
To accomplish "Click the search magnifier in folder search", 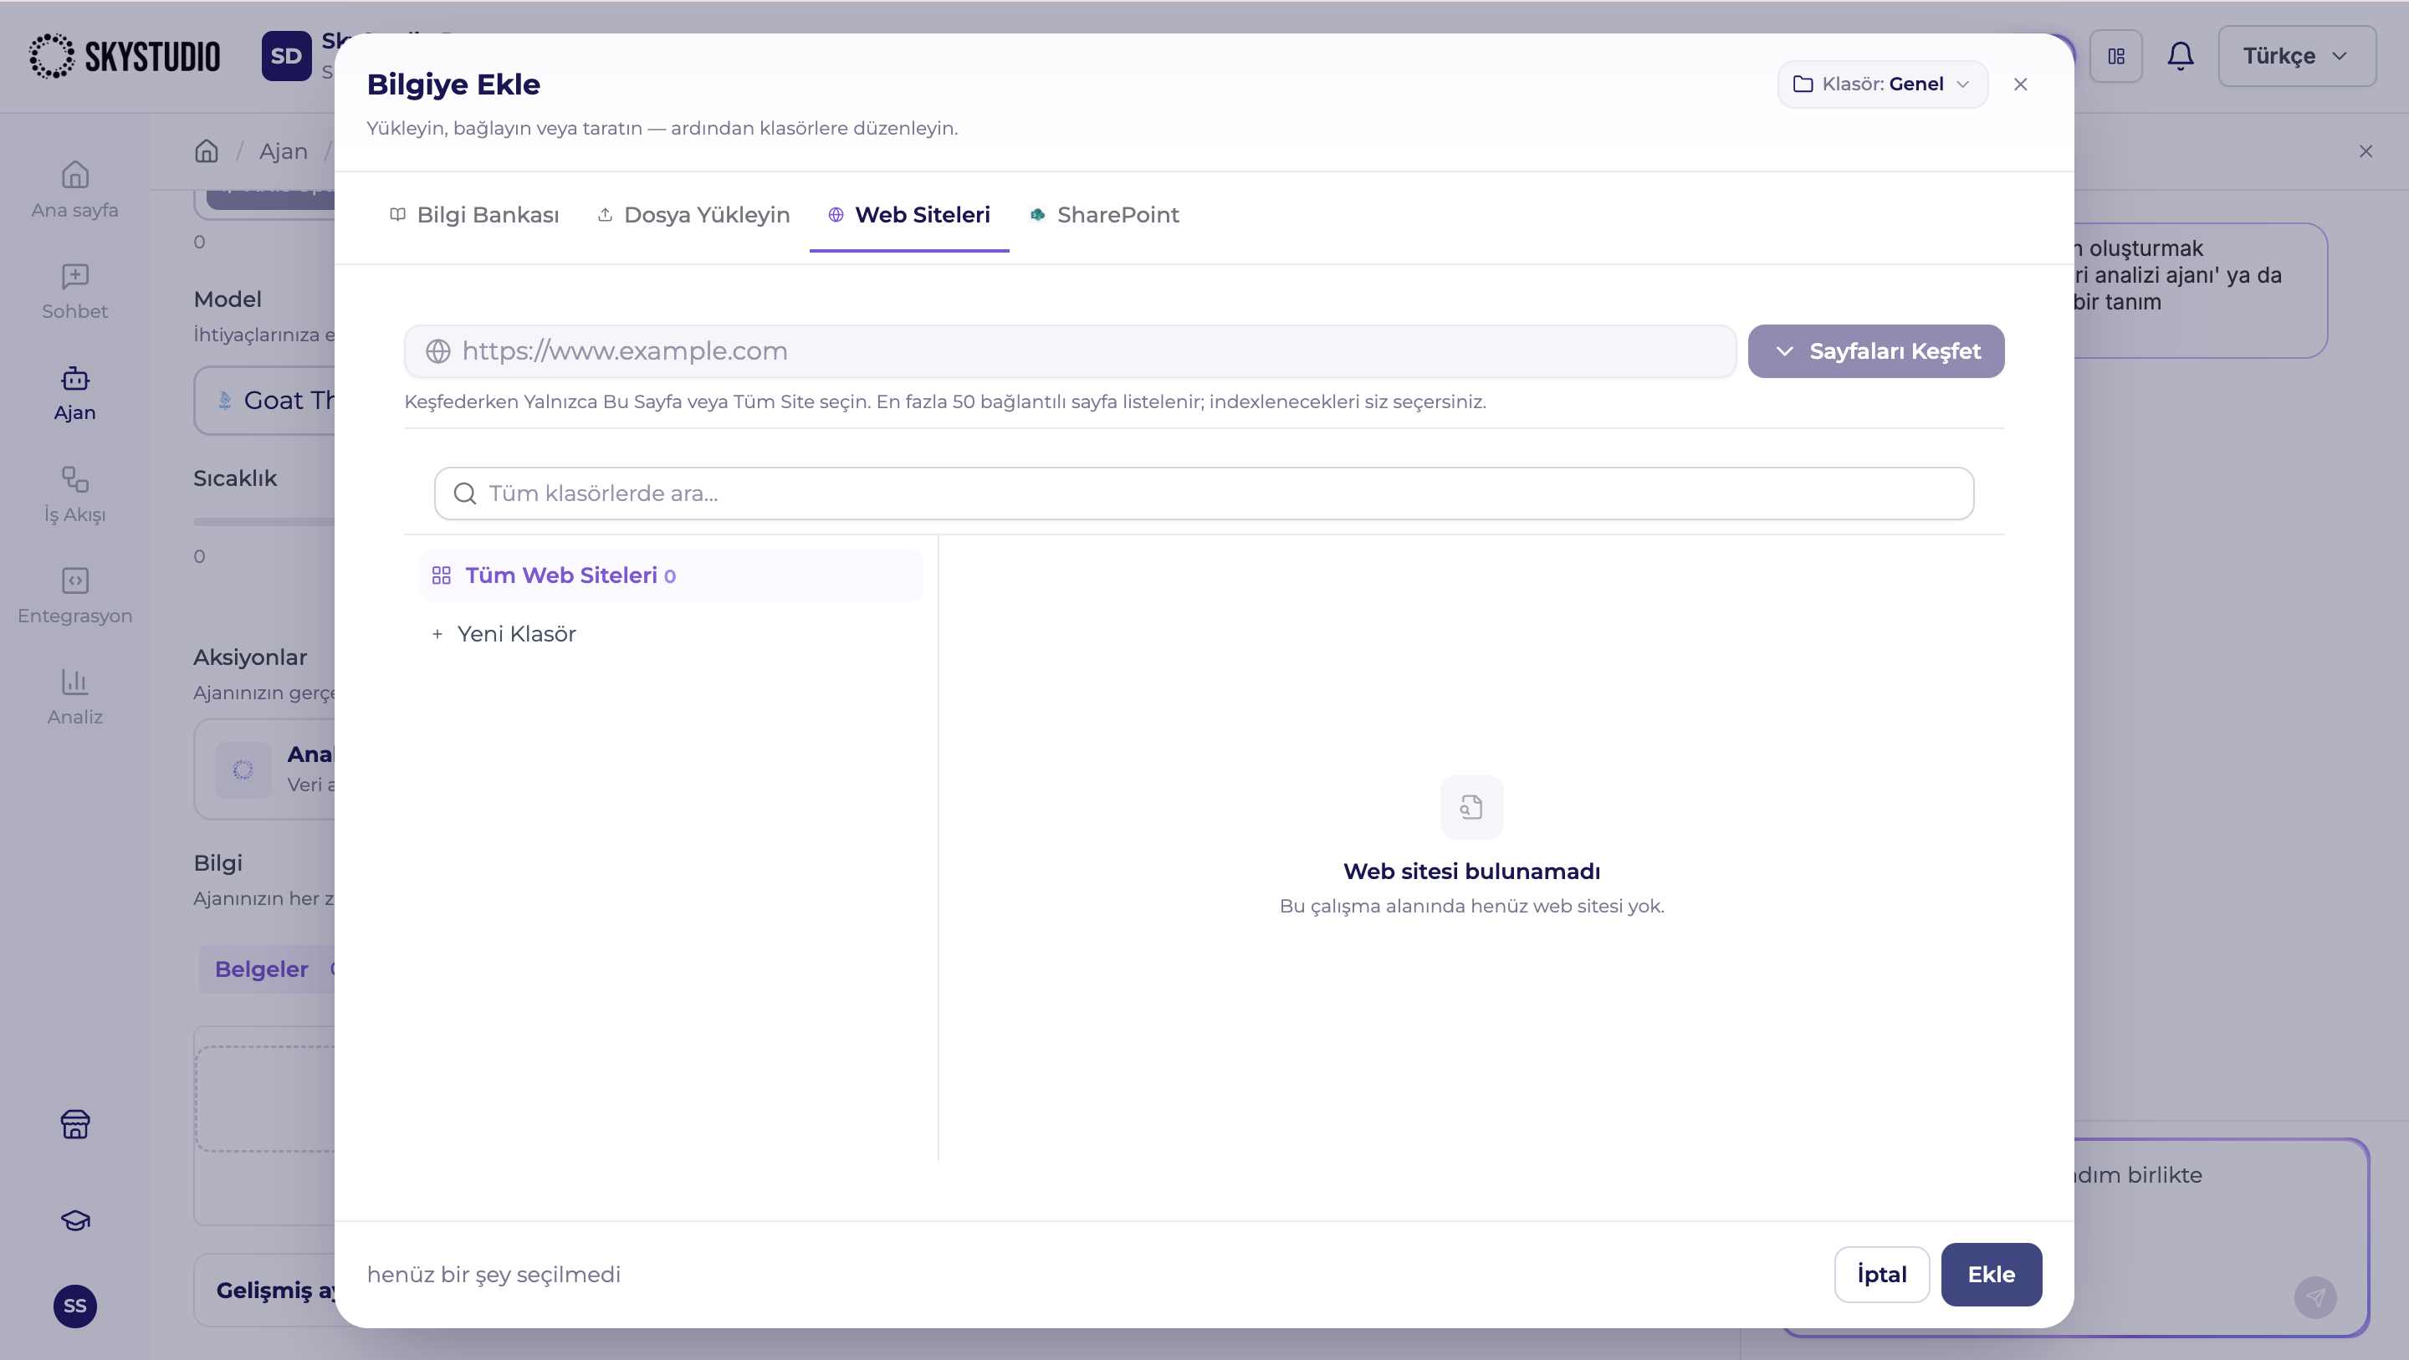I will point(465,493).
